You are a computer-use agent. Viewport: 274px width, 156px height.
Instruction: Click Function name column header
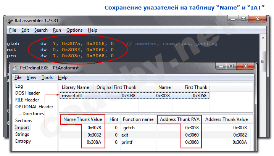pyautogui.click(x=138, y=119)
